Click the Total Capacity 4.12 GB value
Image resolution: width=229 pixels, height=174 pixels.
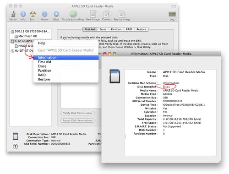tap(182, 119)
